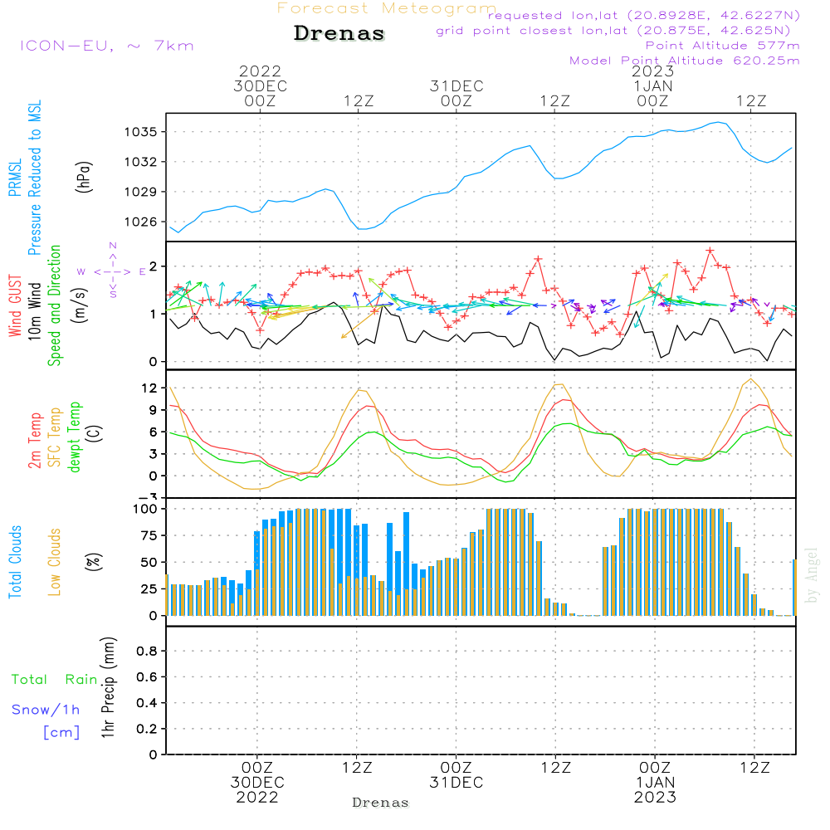Click the 'Wind GUST' red label
Image resolution: width=830 pixels, height=830 pixels.
[x=15, y=305]
